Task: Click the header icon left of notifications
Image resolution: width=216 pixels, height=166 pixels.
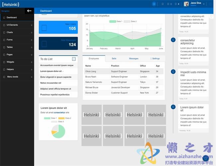Action: click(x=169, y=4)
